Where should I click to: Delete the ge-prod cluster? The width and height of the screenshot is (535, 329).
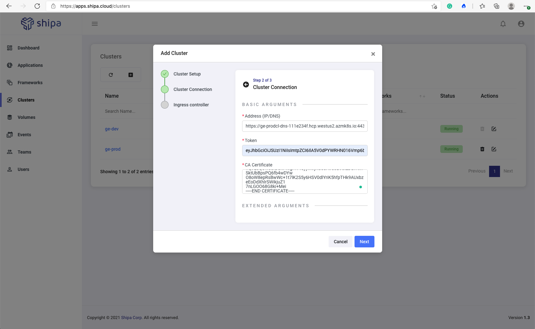click(482, 149)
